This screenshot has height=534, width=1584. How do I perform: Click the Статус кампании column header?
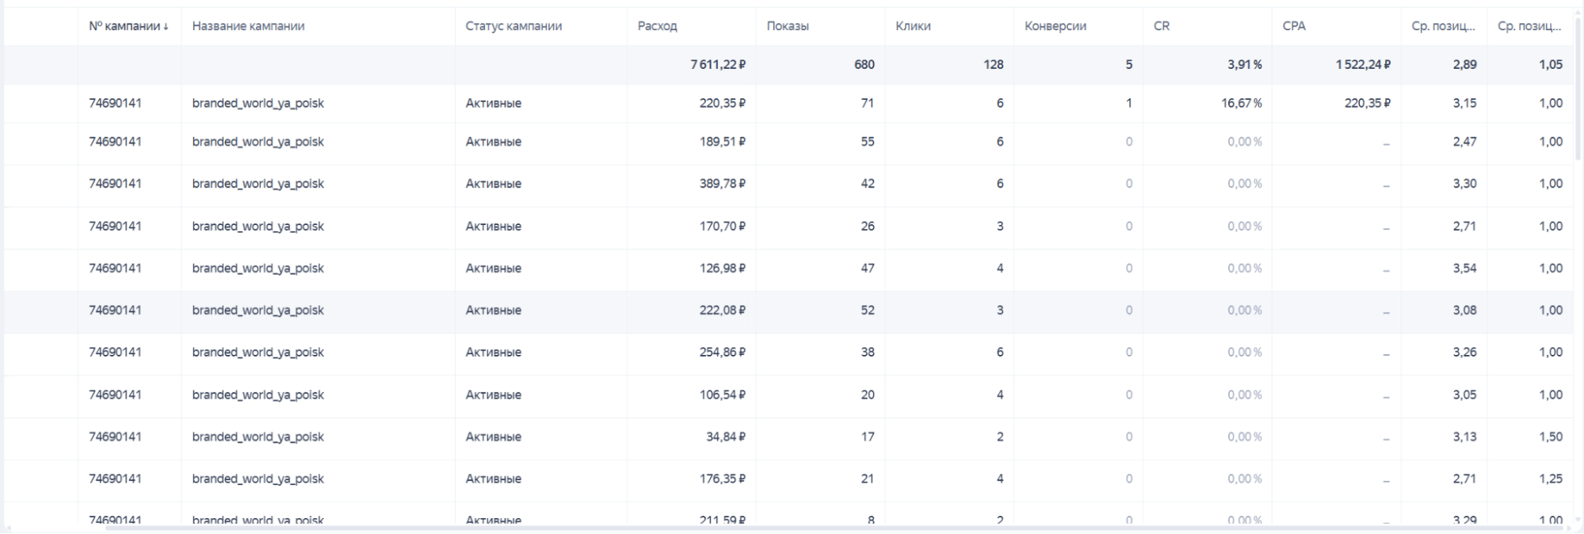tap(513, 26)
